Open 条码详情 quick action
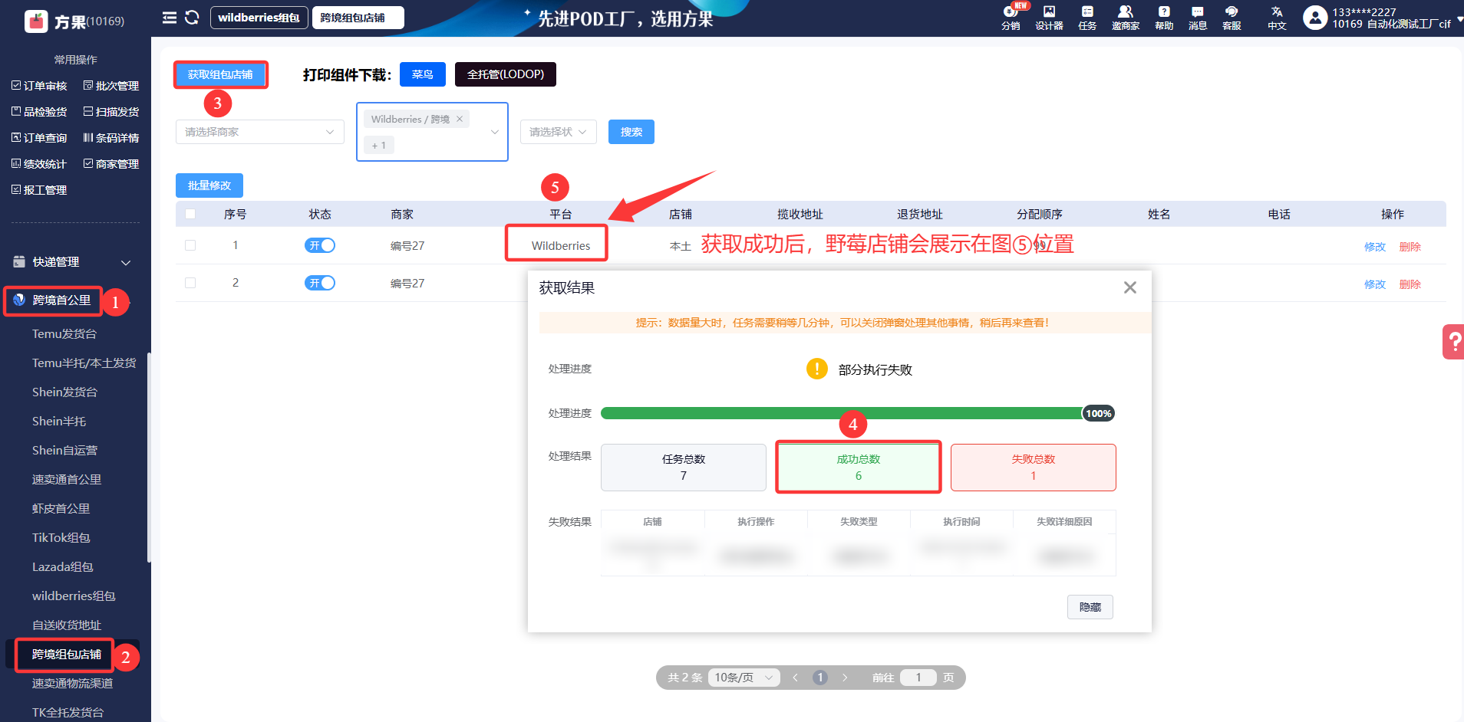 (x=111, y=138)
